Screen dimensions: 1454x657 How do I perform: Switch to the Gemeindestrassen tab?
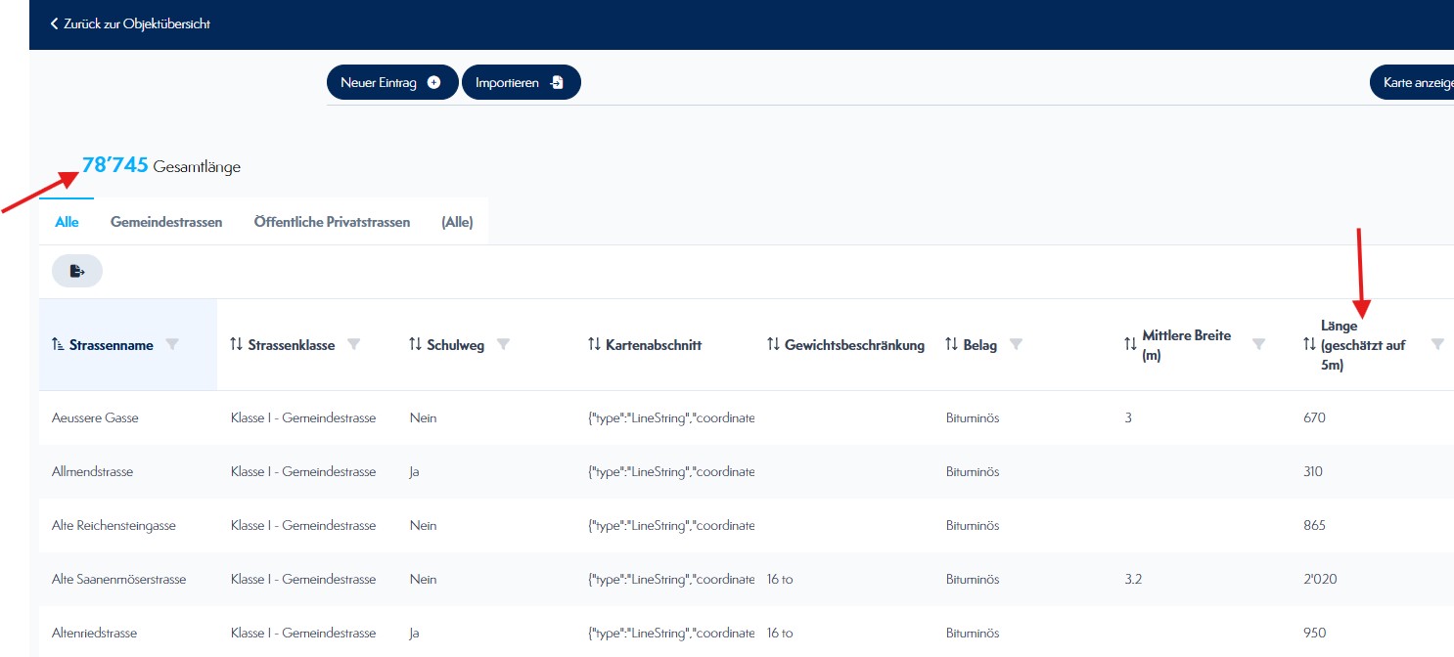[x=166, y=222]
